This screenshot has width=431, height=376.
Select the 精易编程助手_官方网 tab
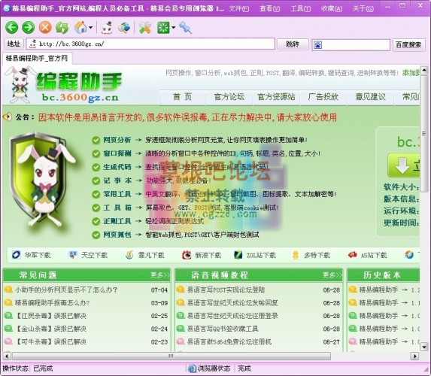coord(37,58)
